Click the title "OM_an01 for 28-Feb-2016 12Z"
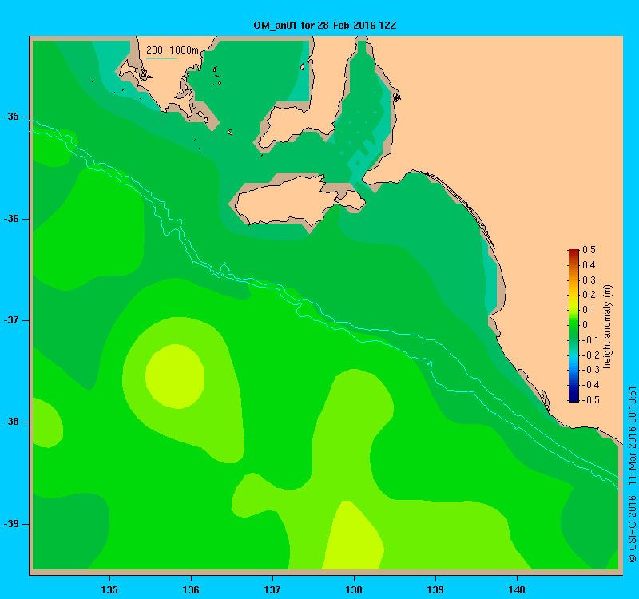The height and width of the screenshot is (599, 639). point(325,26)
